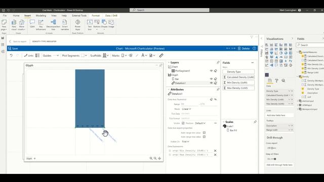324x182 pixels.
Task: Select the Links tool
Action: coord(28,56)
